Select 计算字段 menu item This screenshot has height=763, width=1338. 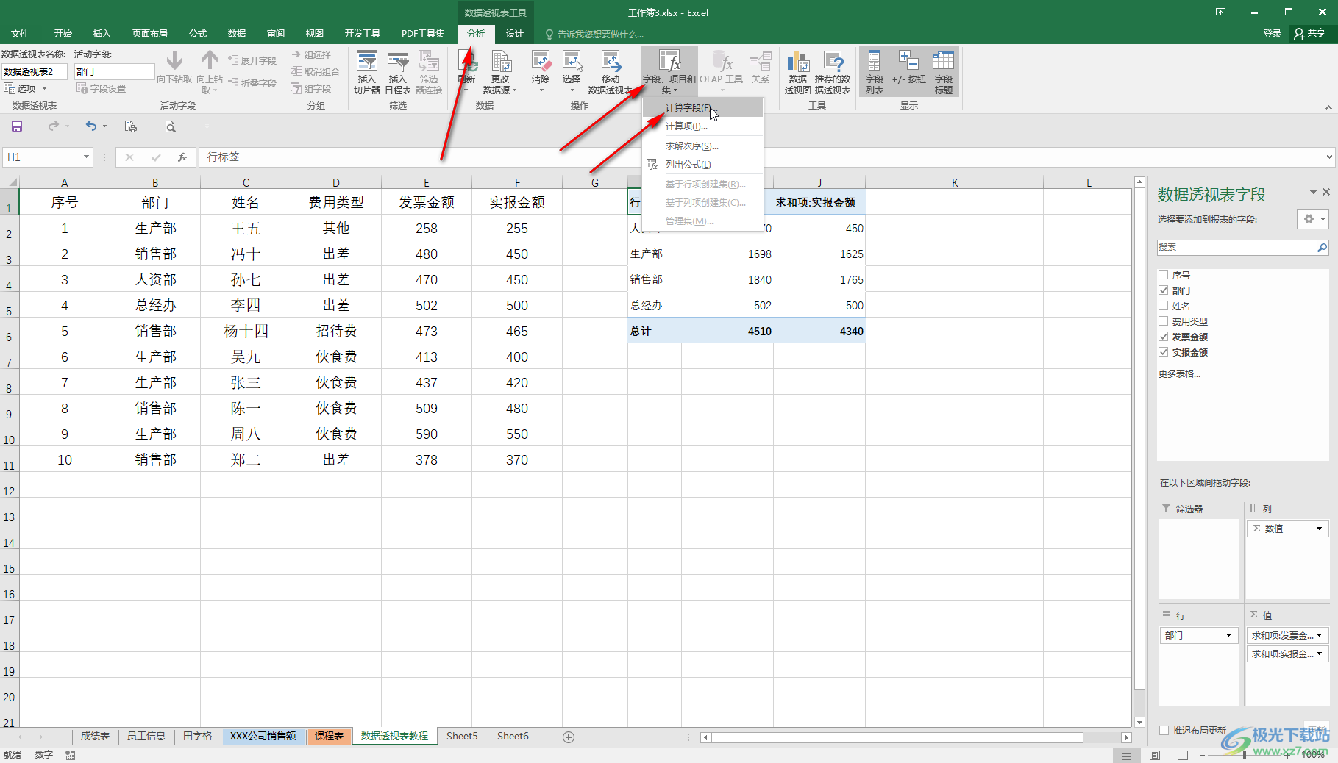tap(702, 108)
